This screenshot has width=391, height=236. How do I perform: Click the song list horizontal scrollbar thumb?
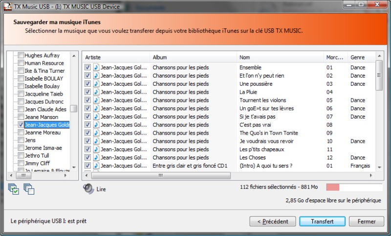(x=161, y=176)
